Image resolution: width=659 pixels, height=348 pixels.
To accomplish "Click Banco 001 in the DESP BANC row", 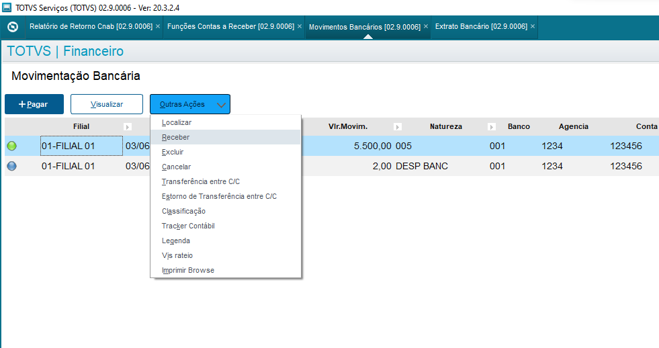I will click(497, 166).
